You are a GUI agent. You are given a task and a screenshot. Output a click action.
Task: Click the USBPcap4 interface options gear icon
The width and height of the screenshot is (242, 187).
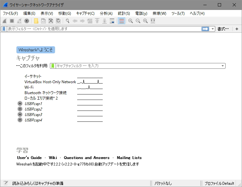(x=20, y=120)
